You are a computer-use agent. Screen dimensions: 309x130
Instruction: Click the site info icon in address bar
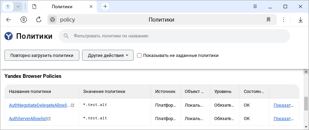coord(53,20)
